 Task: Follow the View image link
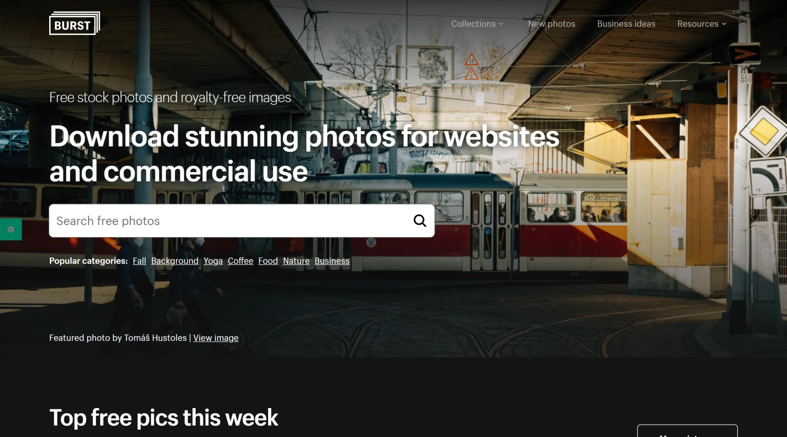click(x=216, y=338)
